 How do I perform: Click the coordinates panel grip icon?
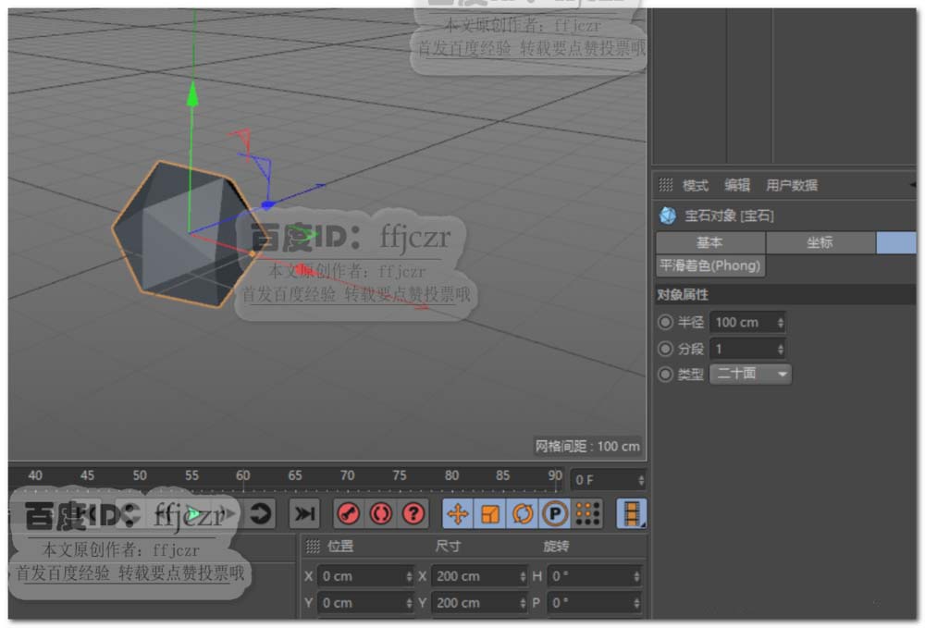(313, 547)
